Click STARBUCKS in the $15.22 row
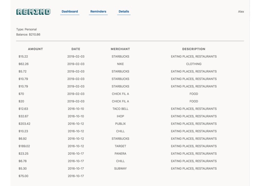 [120, 56]
